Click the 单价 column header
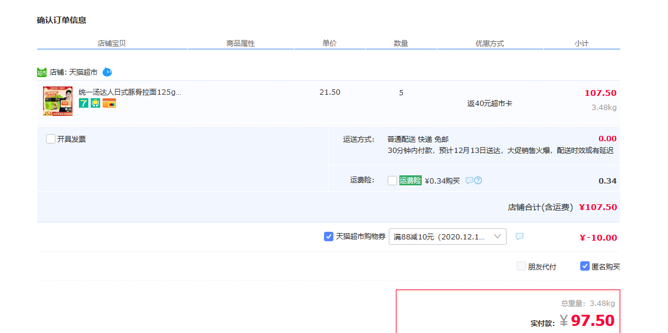Screen dimensions: 668x333 pyautogui.click(x=330, y=44)
